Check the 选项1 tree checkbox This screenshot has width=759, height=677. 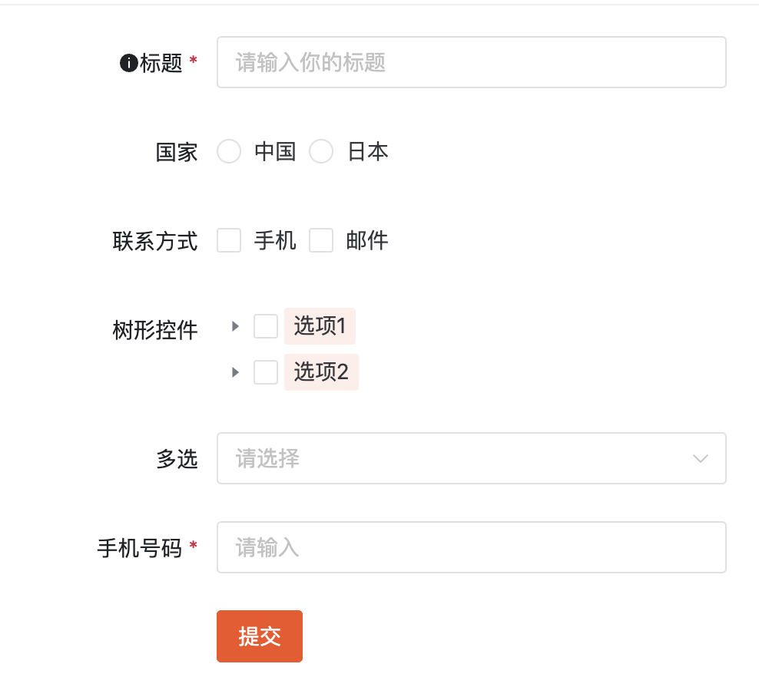[x=265, y=326]
